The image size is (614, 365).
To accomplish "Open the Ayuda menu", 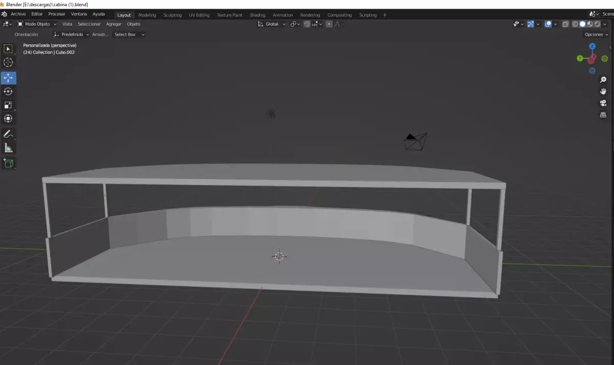I will (x=99, y=14).
